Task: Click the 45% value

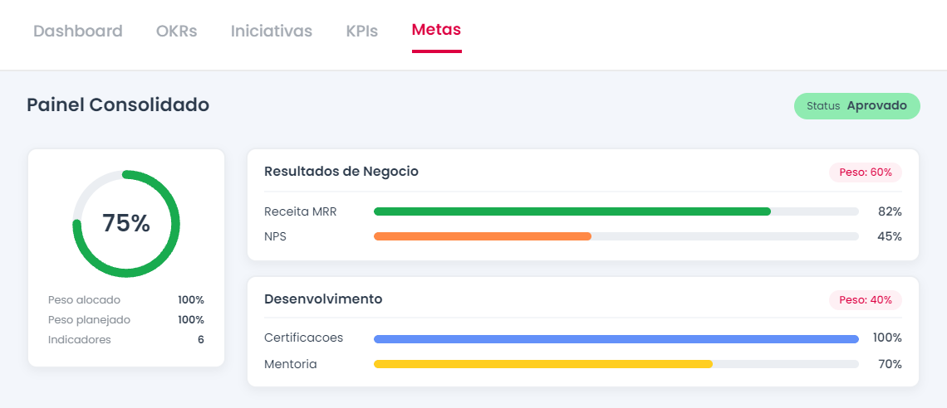Action: click(x=890, y=236)
